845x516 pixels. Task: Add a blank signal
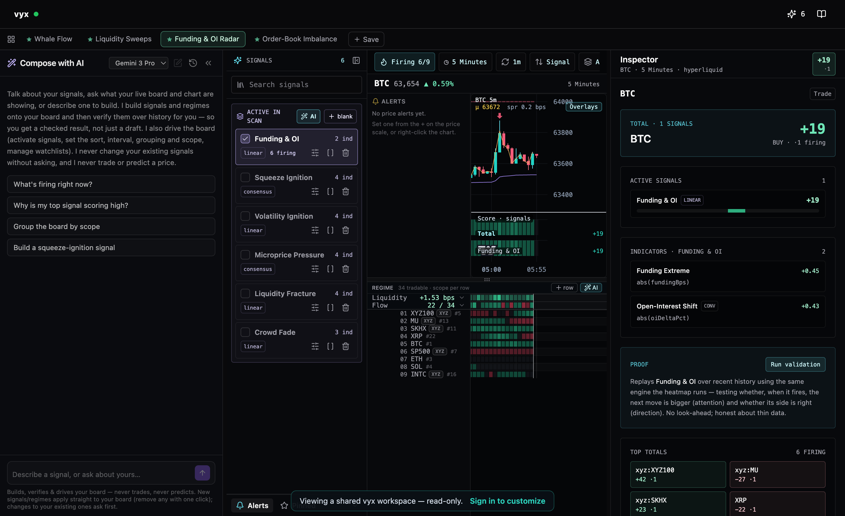[x=341, y=116]
